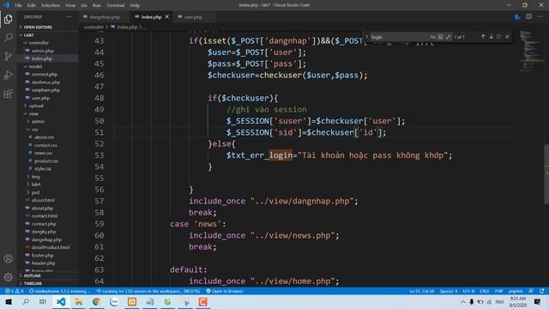Click Open in Browser in status bar
549x309 pixels.
point(225,291)
